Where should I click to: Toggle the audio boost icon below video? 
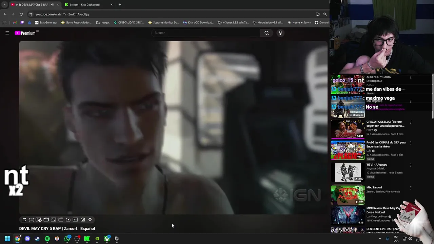tap(31, 220)
